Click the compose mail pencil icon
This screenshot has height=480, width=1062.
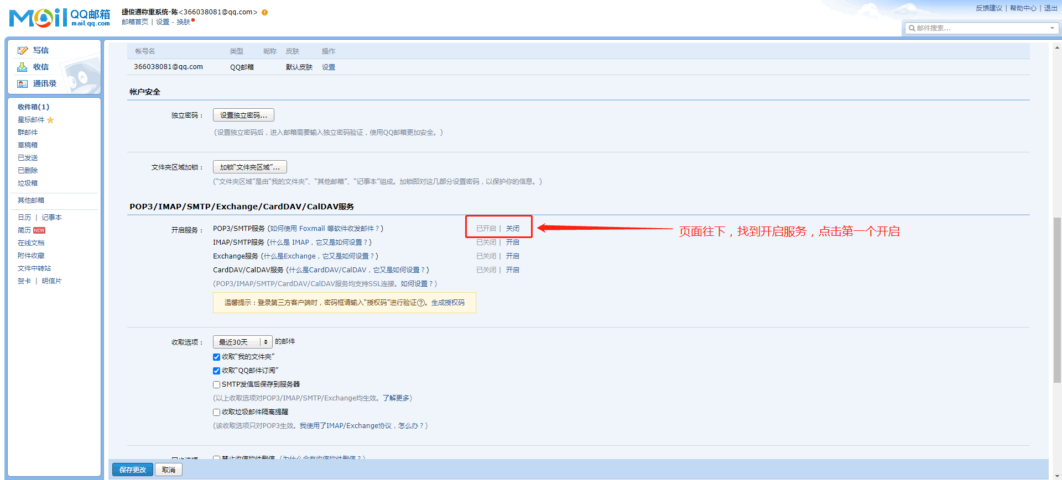click(x=23, y=51)
